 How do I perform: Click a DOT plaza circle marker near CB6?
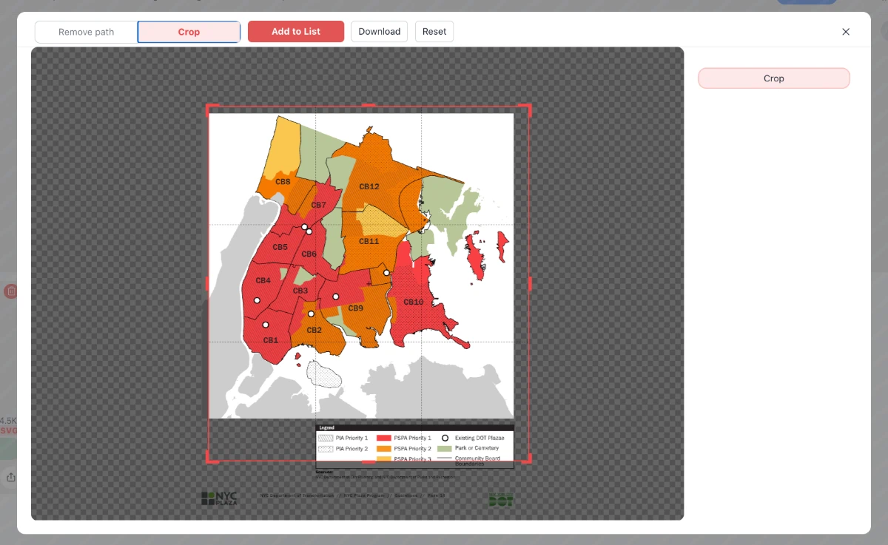pos(309,231)
